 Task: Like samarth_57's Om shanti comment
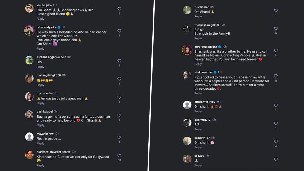click(x=276, y=141)
